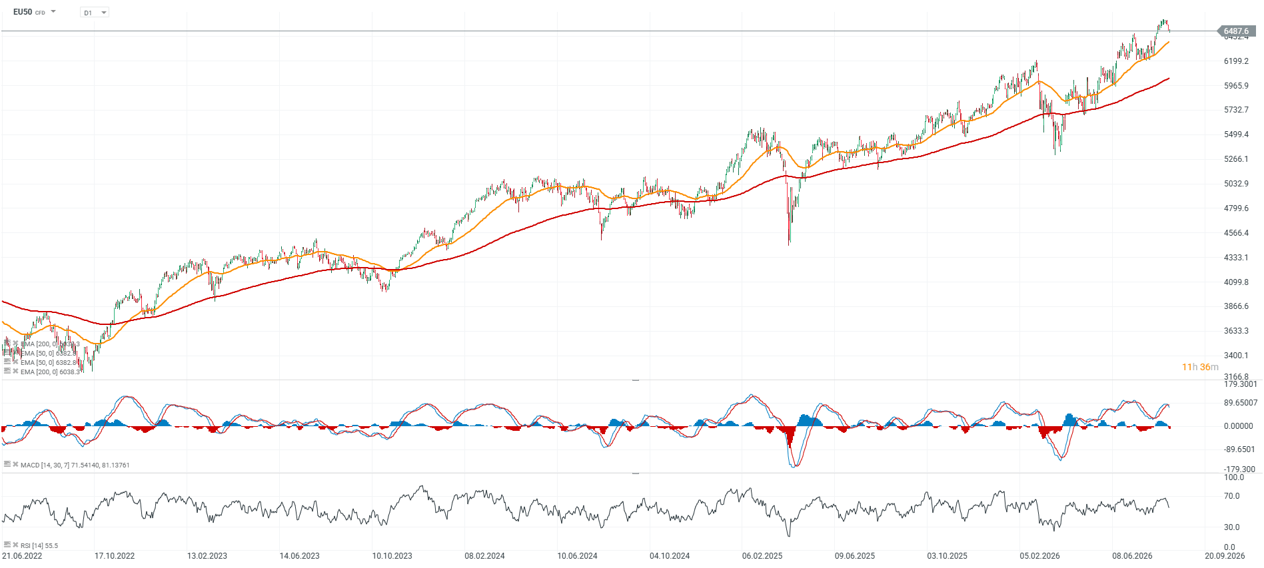Open the MACD indicator settings icon
1264x568 pixels.
[x=7, y=464]
